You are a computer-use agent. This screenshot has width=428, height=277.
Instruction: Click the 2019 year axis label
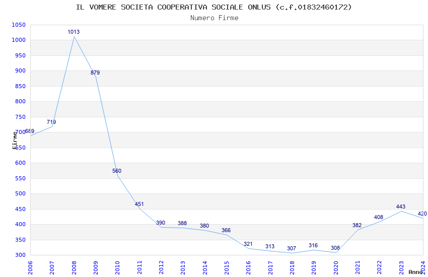pos(314,268)
